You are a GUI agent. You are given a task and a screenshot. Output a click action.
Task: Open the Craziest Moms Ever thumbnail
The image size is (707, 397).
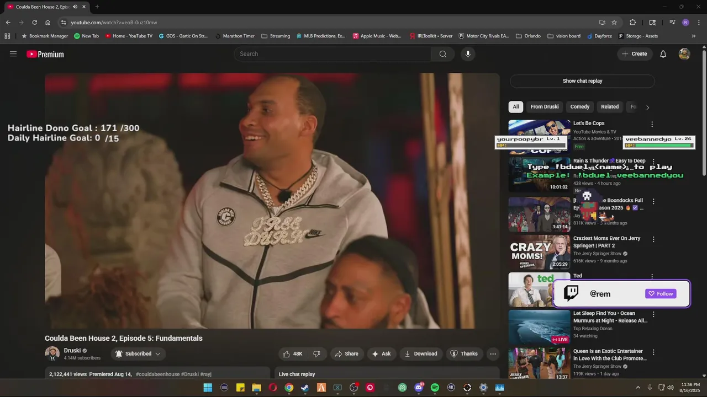[539, 252]
